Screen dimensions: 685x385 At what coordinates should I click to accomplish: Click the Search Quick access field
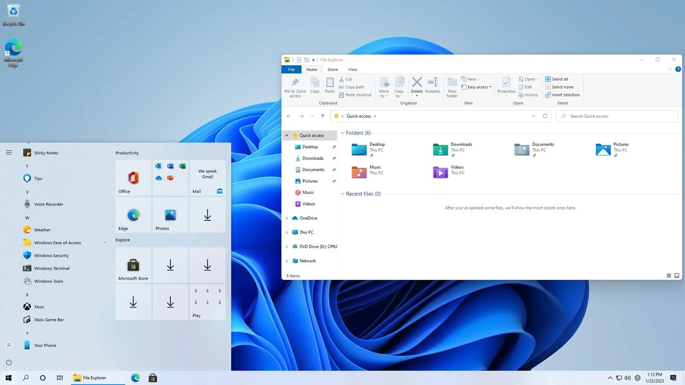[x=616, y=116]
